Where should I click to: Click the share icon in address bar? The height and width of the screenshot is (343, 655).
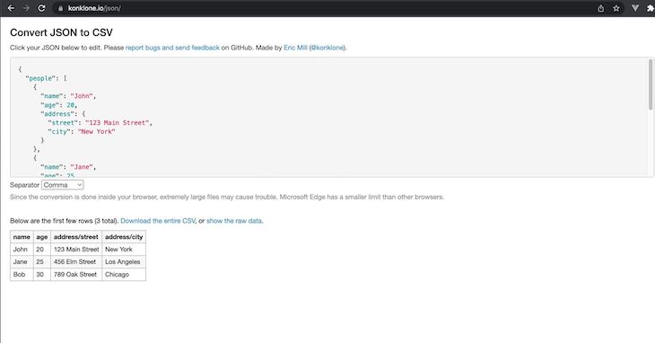tap(600, 8)
